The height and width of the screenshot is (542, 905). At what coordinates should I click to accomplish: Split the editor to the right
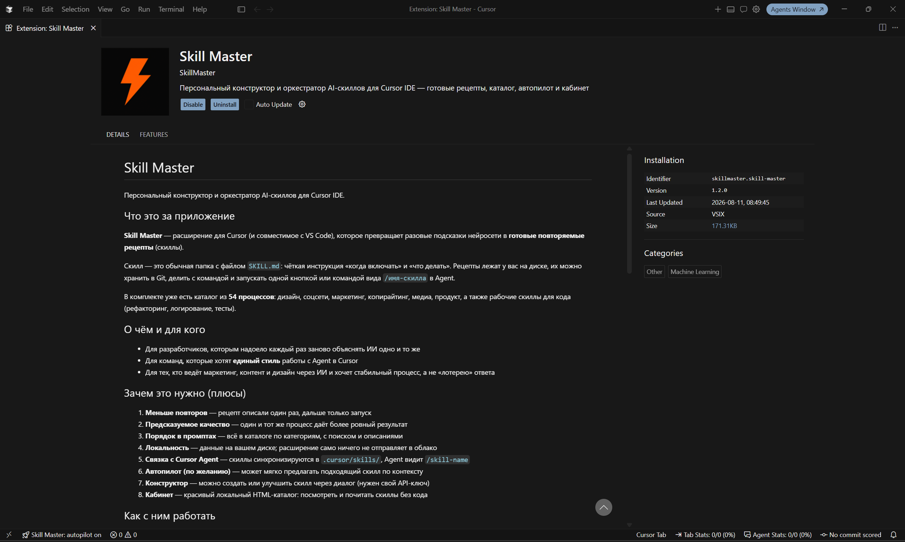[x=882, y=27]
